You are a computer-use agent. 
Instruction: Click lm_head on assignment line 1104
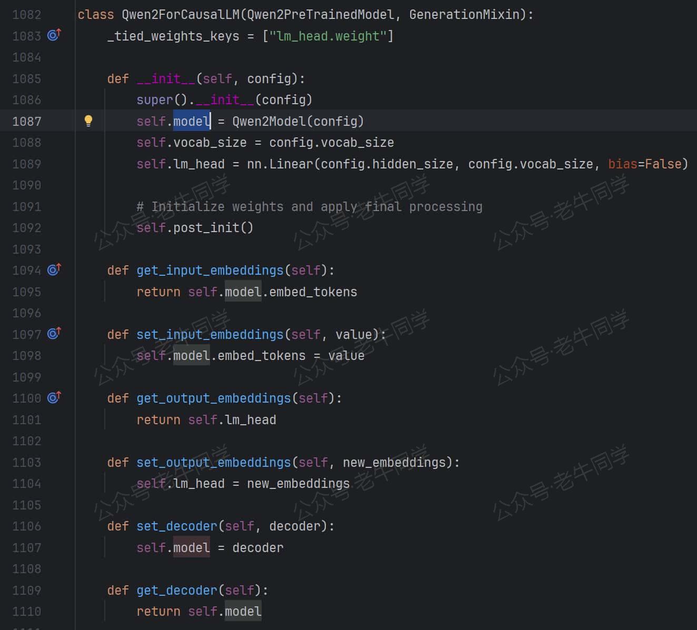coord(199,484)
